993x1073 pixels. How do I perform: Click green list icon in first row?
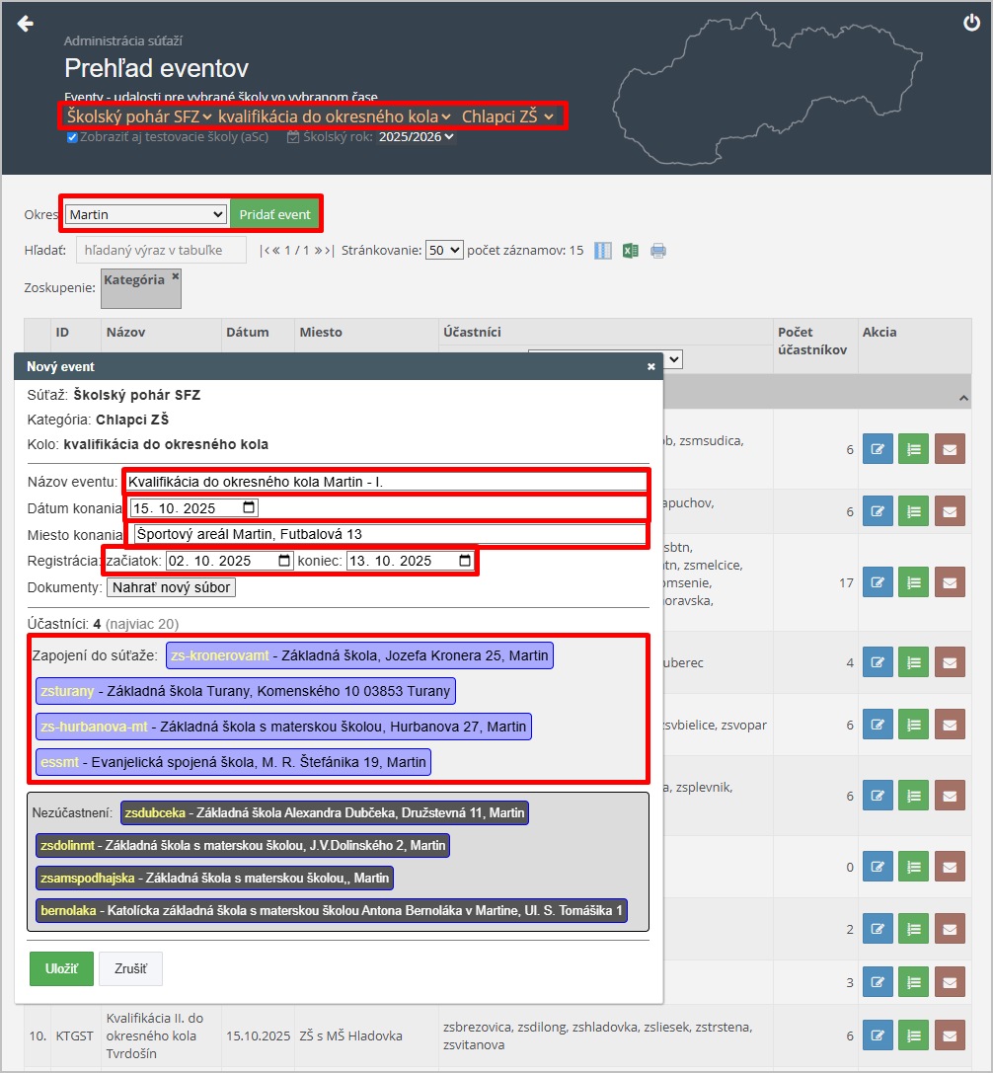[913, 449]
